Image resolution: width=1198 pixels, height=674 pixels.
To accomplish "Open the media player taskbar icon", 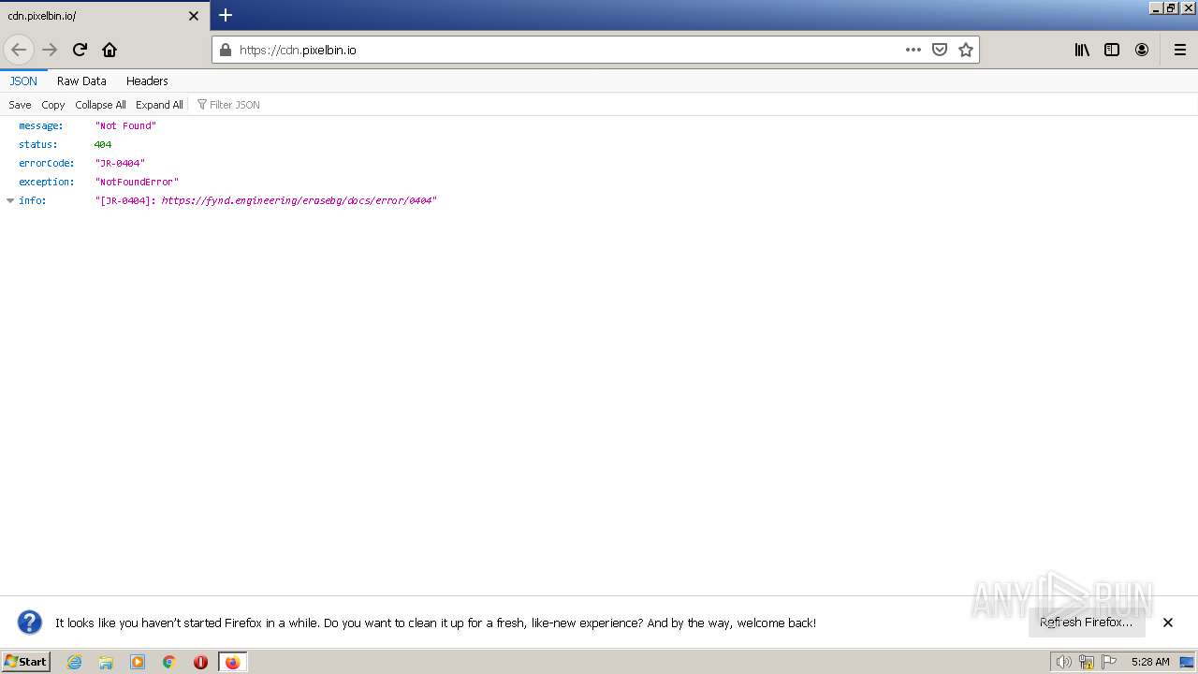I will pyautogui.click(x=138, y=662).
